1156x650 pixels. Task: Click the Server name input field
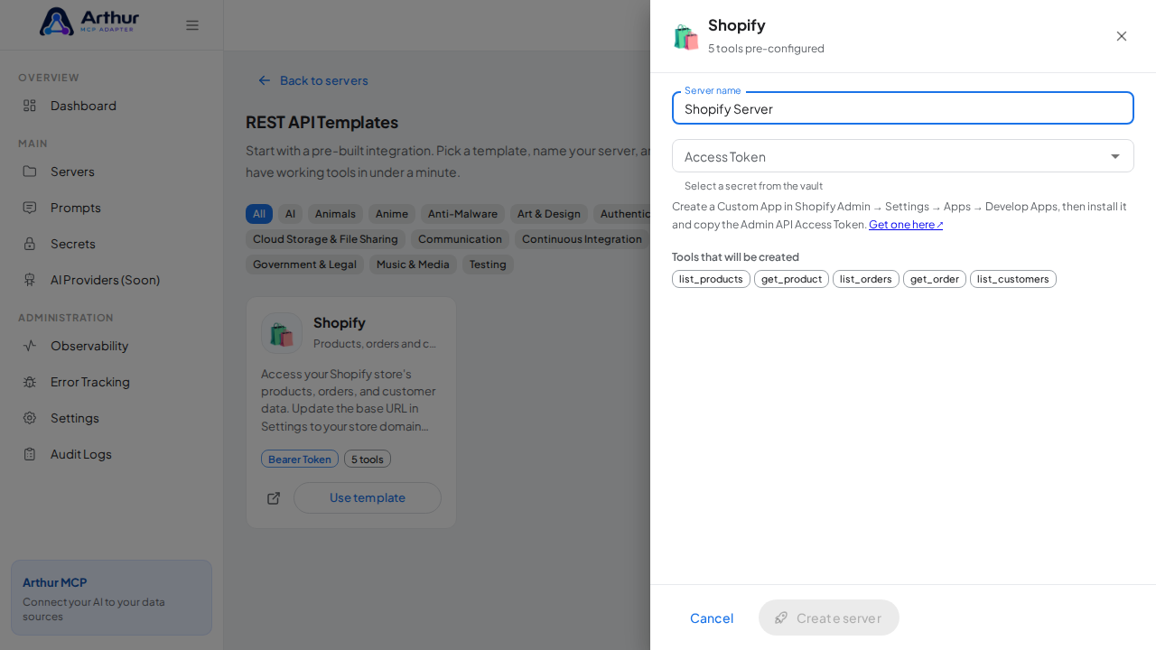[903, 108]
